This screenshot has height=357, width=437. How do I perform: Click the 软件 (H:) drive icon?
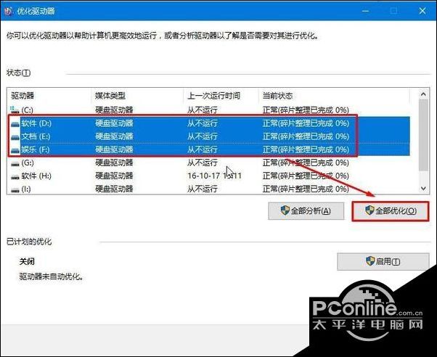tap(15, 176)
